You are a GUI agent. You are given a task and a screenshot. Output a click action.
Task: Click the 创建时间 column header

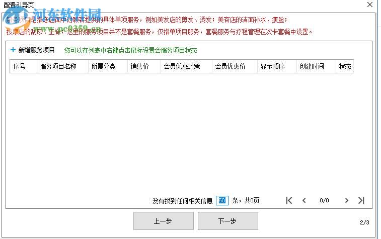pos(316,66)
